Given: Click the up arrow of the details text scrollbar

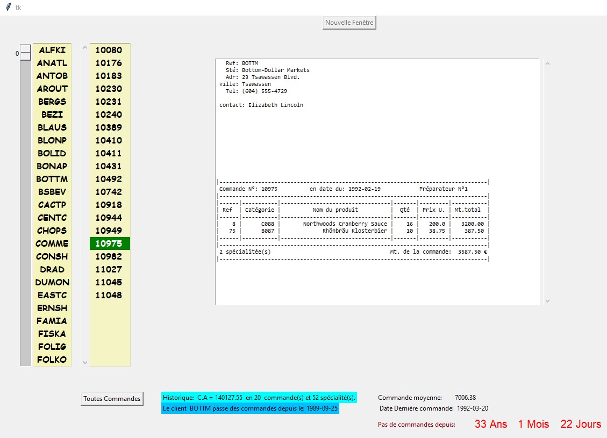Looking at the screenshot, I should point(547,63).
